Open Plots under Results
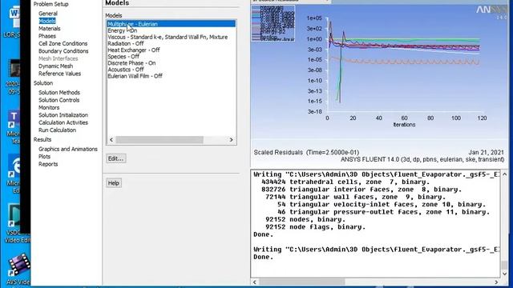The width and height of the screenshot is (513, 288). (x=44, y=157)
